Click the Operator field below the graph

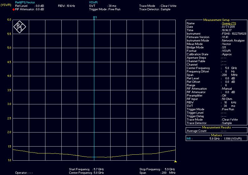tap(24, 173)
